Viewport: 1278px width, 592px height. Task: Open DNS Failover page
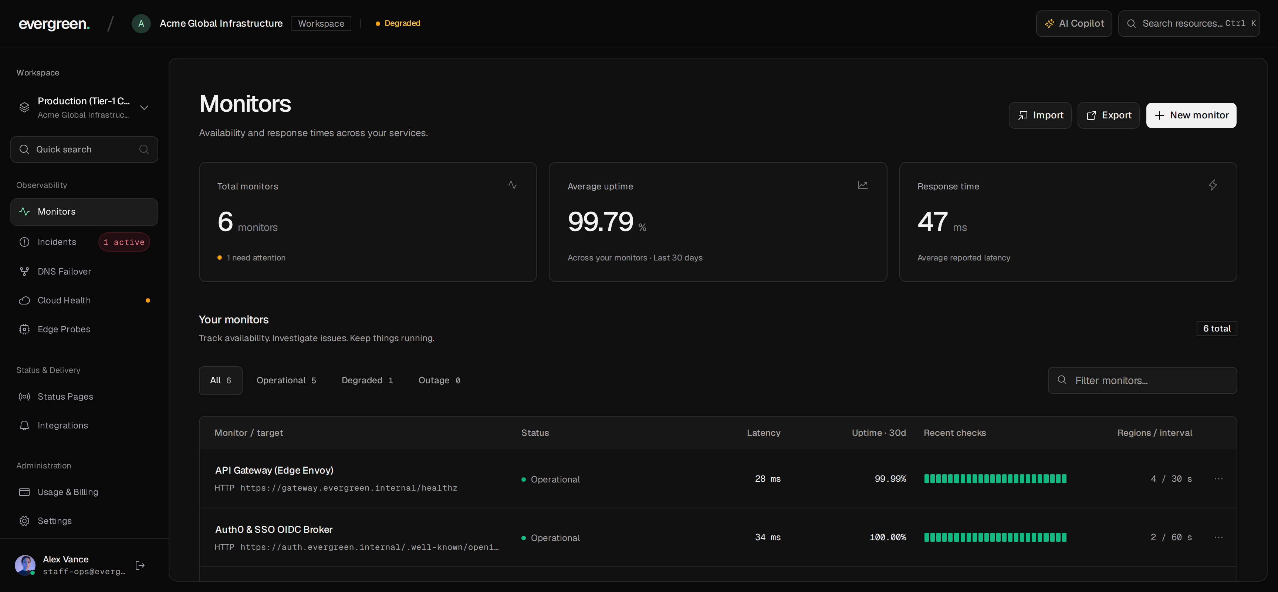tap(84, 272)
